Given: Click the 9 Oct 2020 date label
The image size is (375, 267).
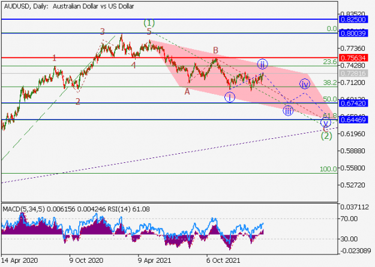Looking at the screenshot, I should pyautogui.click(x=86, y=260).
